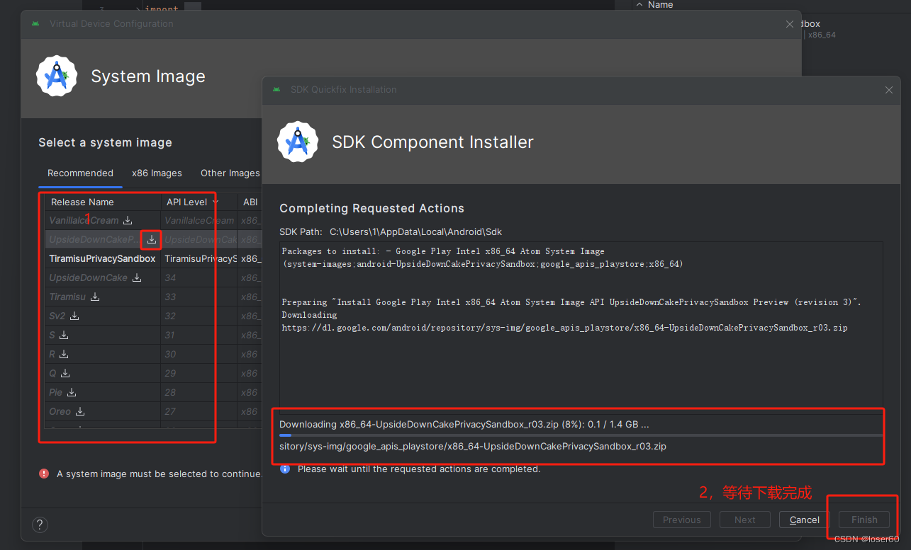This screenshot has height=550, width=911.
Task: Click API level 33 cell
Action: (199, 297)
